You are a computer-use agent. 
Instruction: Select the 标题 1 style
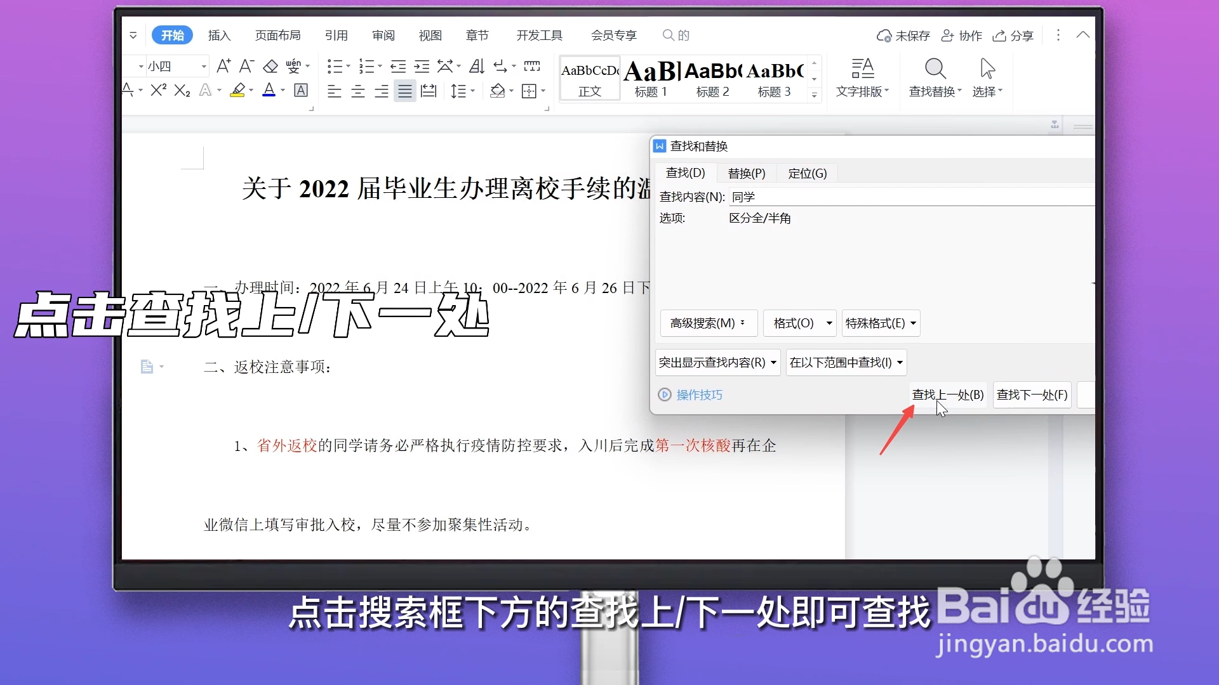(x=651, y=79)
